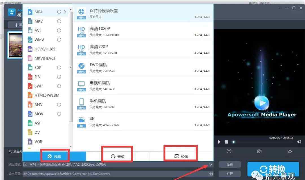Open info icon next to WMV

pyautogui.click(x=59, y=40)
